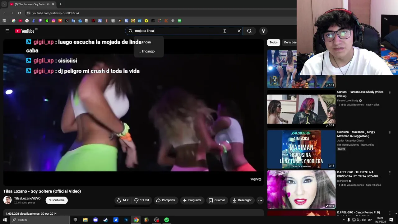Go back in the browser
The height and width of the screenshot is (224, 398).
point(4,13)
